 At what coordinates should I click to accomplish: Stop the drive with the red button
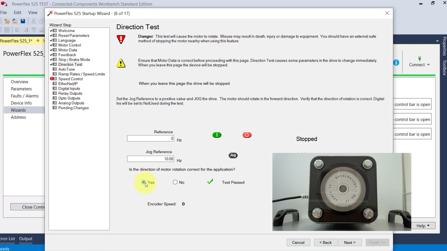click(x=247, y=135)
